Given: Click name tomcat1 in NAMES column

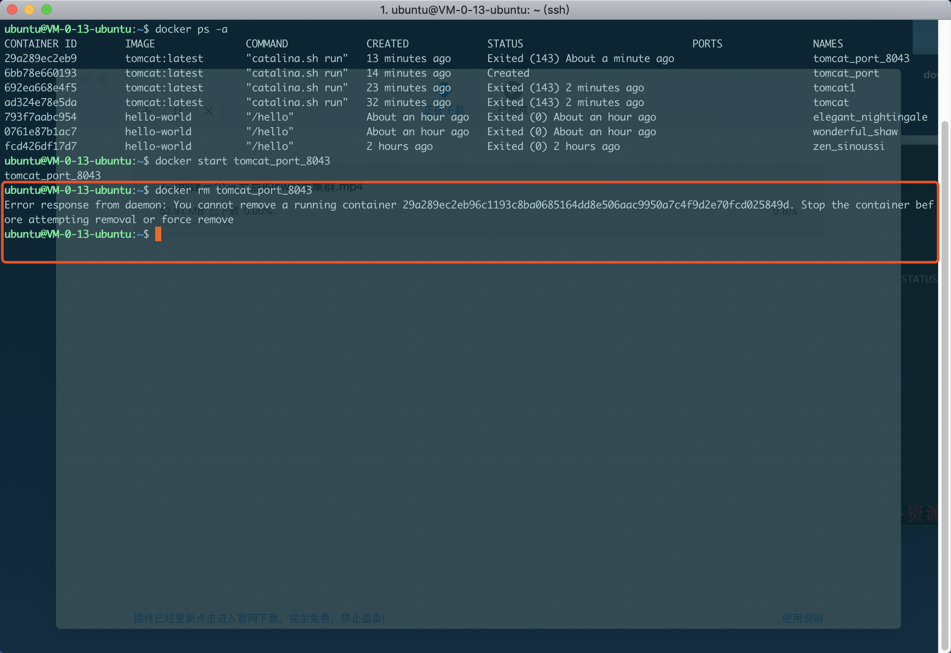Looking at the screenshot, I should click(x=834, y=87).
